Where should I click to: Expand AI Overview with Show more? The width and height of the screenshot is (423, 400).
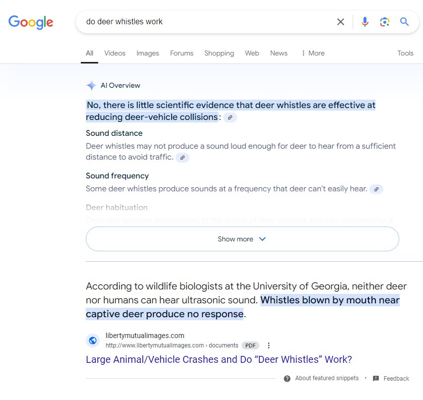click(x=242, y=239)
